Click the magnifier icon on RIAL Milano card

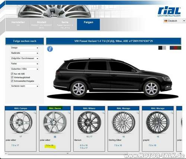pyautogui.click(x=103, y=112)
